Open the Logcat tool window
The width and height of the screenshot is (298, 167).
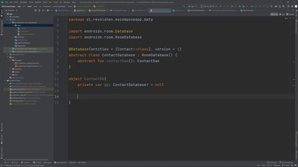point(47,162)
